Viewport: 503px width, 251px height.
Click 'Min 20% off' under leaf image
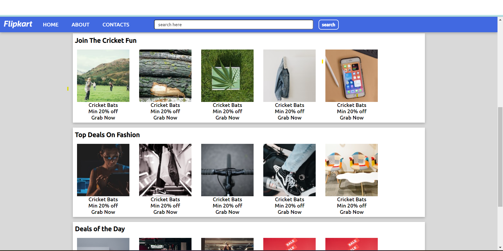[227, 111]
